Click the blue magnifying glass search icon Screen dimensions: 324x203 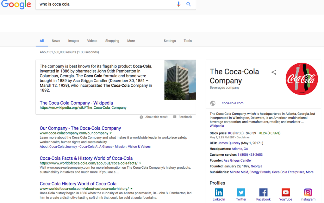point(189,4)
